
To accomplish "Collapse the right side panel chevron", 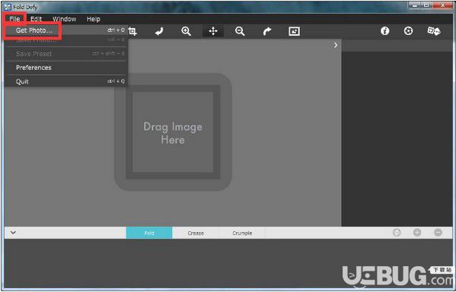I will point(336,46).
